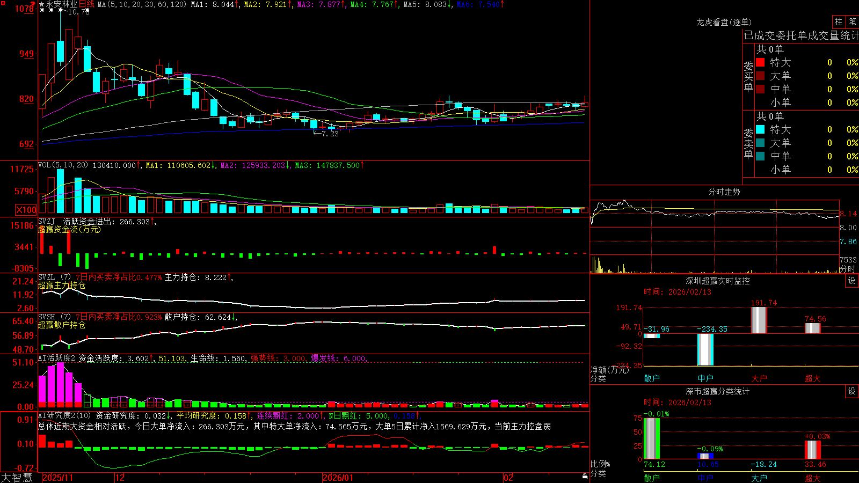Open 设 settings for 深圳超赢实时监控
859x483 pixels.
pyautogui.click(x=852, y=281)
